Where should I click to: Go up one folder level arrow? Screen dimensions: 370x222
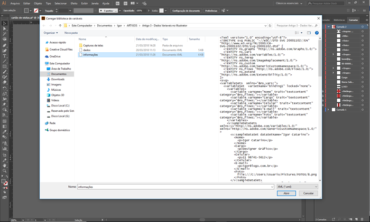(x=60, y=26)
